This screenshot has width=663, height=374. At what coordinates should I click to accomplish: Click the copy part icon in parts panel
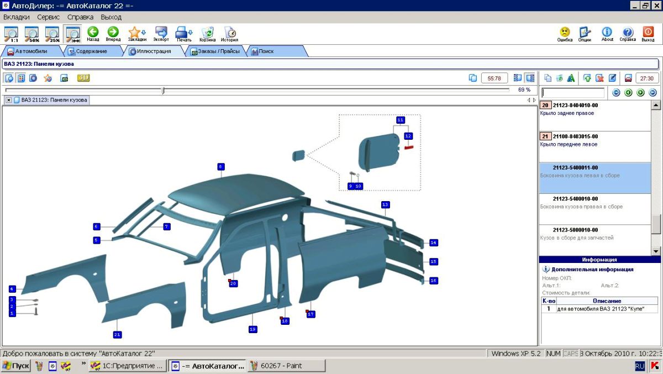[548, 78]
